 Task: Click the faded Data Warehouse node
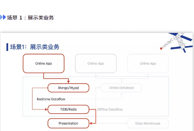pyautogui.click(x=148, y=123)
